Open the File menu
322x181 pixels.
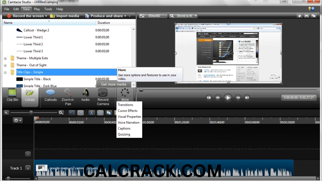pos(7,9)
